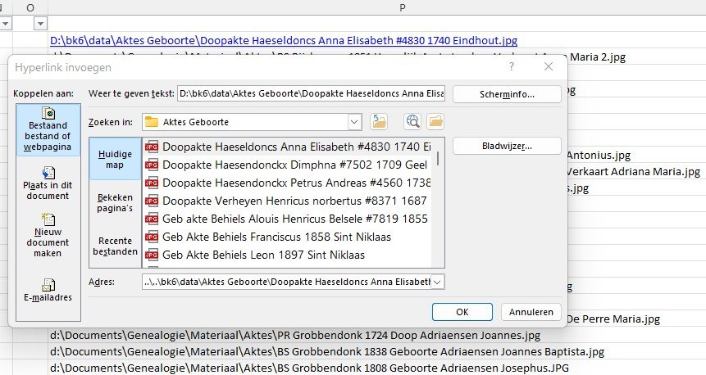
Task: Click the 'Browse for file' folder icon
Action: click(435, 122)
